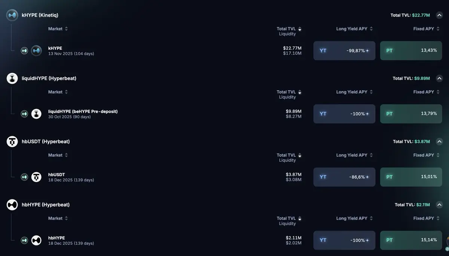Click the liquidHYPE (Hyperbeat) group logo icon

(x=12, y=78)
